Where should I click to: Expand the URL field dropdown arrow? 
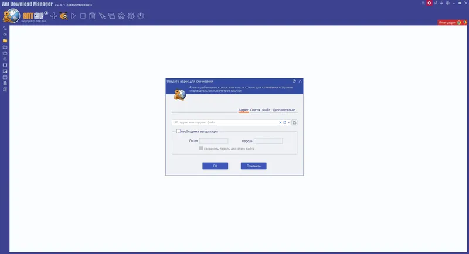tap(288, 122)
